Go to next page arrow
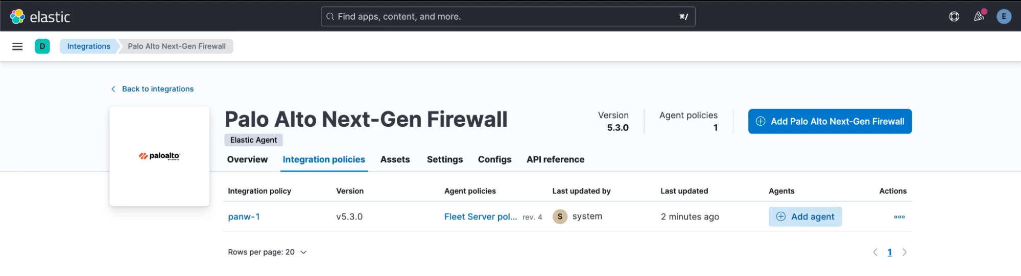Viewport: 1021px width, 276px height. [904, 252]
